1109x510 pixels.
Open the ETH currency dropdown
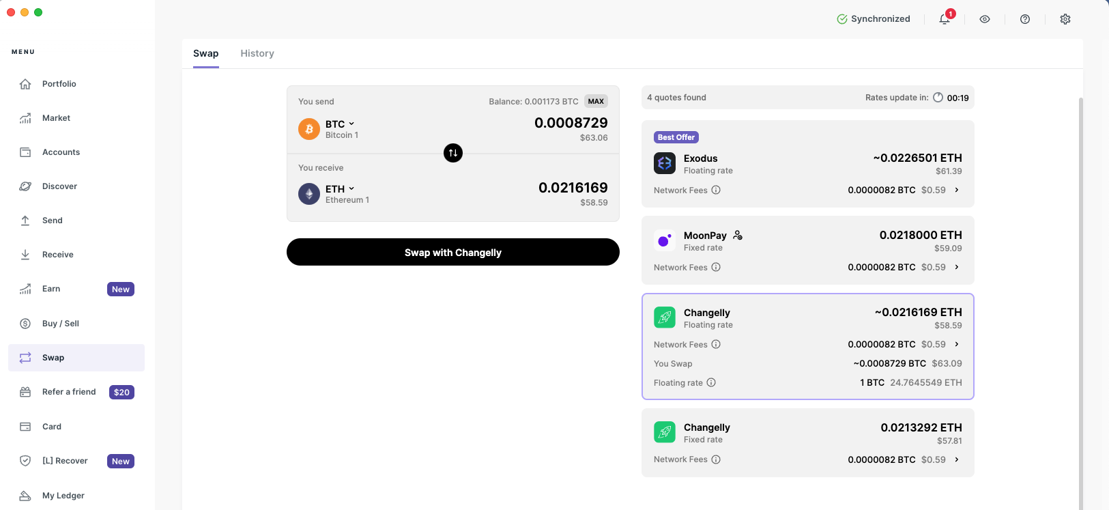pos(340,189)
